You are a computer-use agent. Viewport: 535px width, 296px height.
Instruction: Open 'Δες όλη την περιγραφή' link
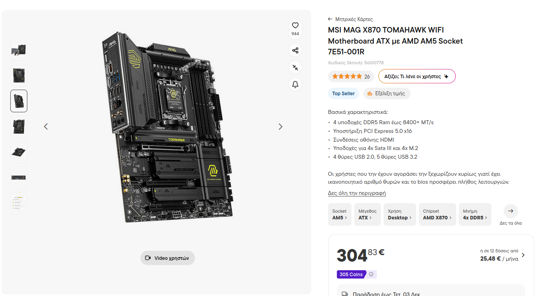357,193
